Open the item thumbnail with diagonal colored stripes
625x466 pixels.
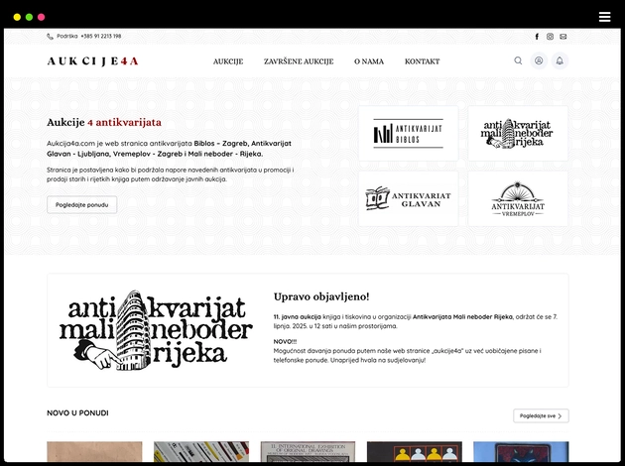coord(201,452)
